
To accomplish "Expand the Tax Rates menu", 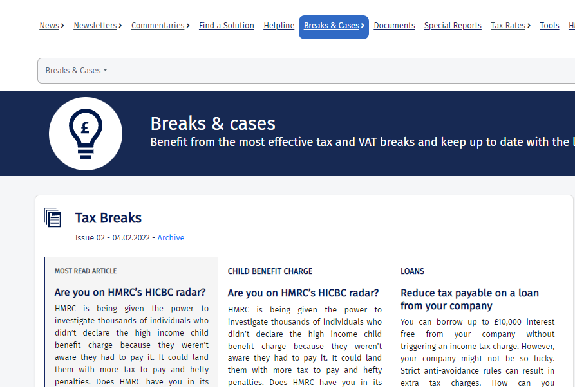I will (511, 26).
